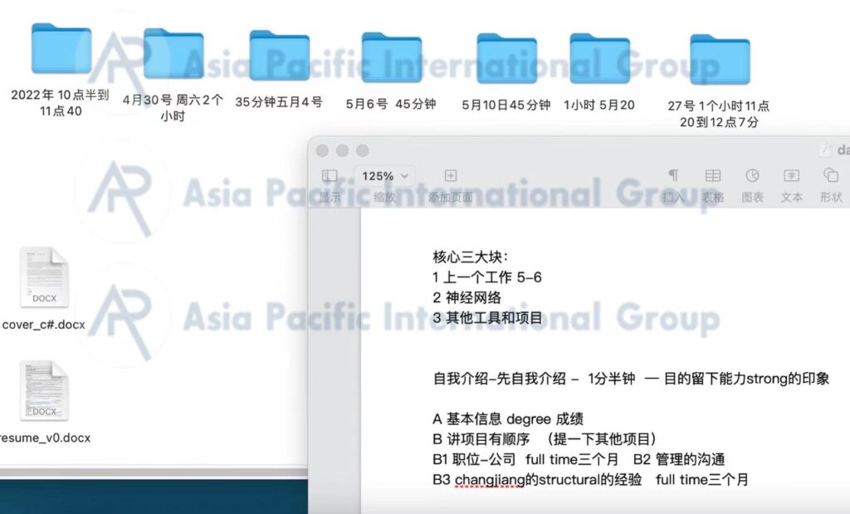Image resolution: width=850 pixels, height=514 pixels.
Task: Click the folder label "1小时 5月20"
Action: pyautogui.click(x=599, y=105)
